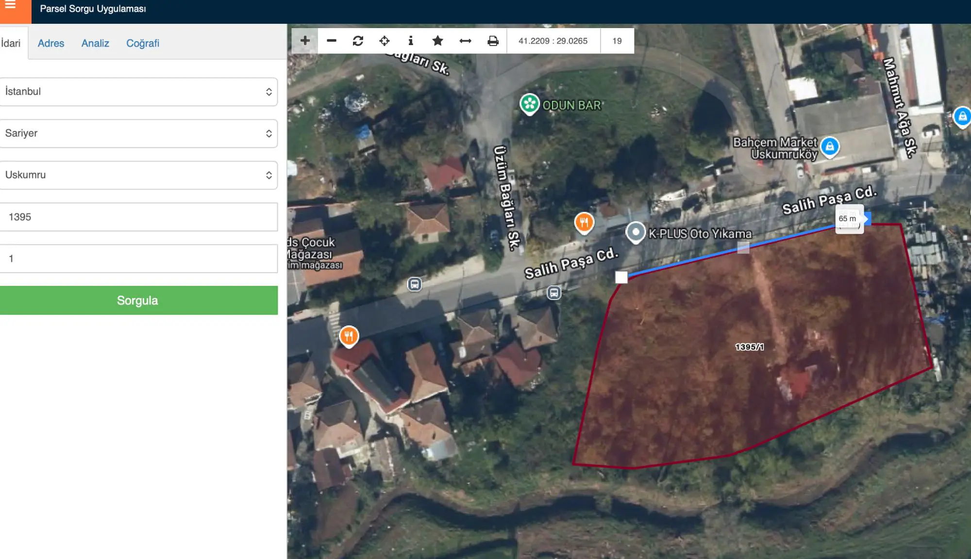The image size is (971, 559).
Task: Open the Coğrafi tab
Action: point(143,43)
